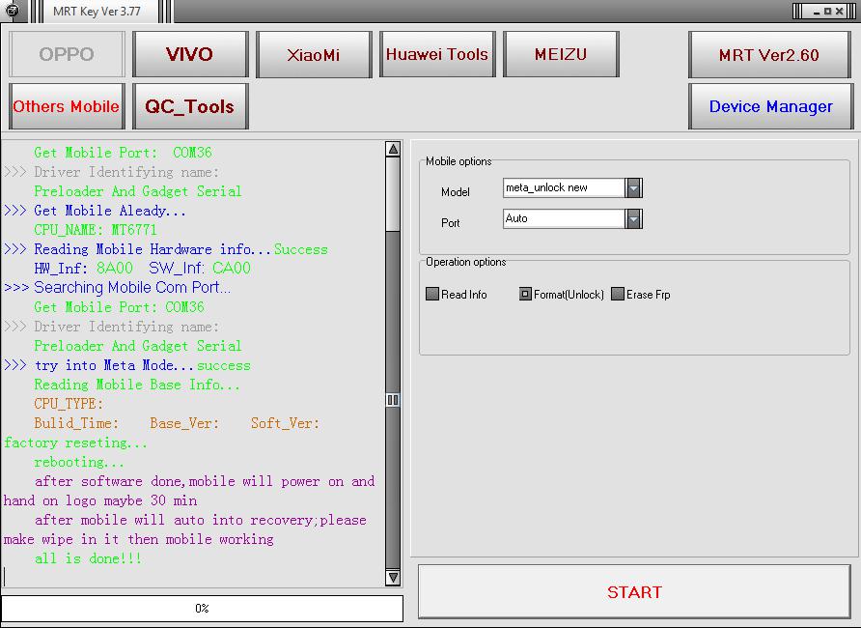Image resolution: width=861 pixels, height=628 pixels.
Task: Expand the Port dropdown arrow
Action: click(x=633, y=218)
